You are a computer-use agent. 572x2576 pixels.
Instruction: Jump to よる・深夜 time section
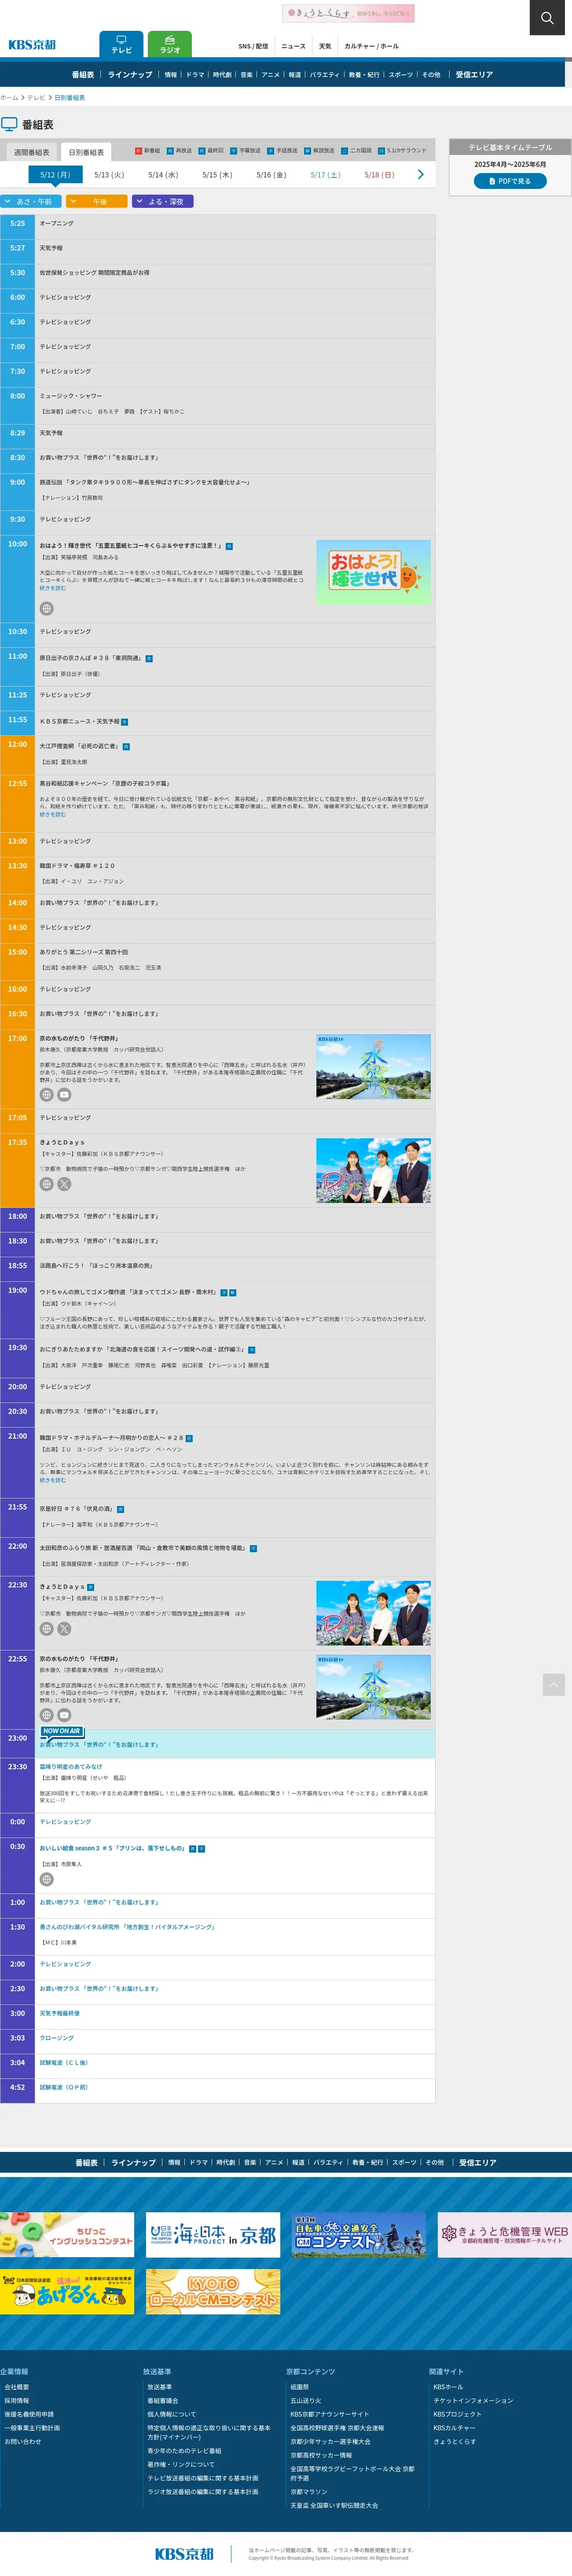pos(163,201)
